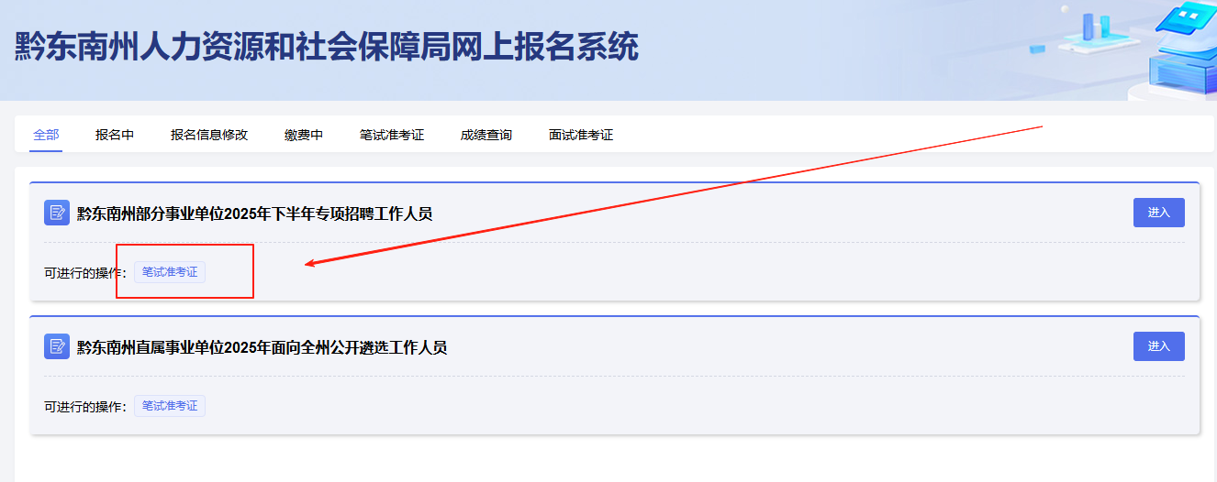Open the 报名信息修改 tab
1217x482 pixels.
click(209, 135)
